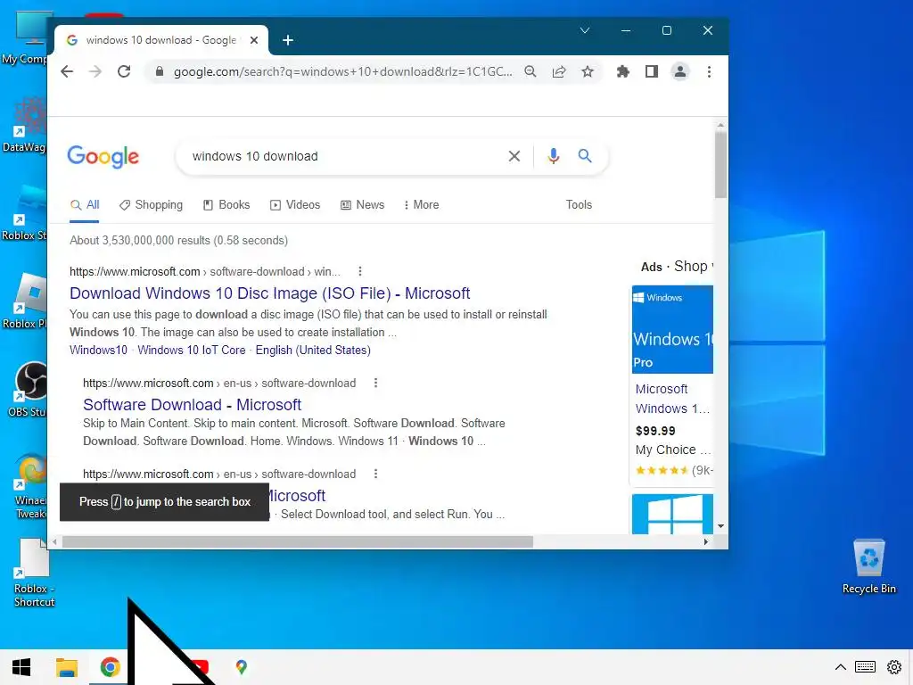Submit search with blue magnifier
This screenshot has height=685, width=913.
click(585, 155)
